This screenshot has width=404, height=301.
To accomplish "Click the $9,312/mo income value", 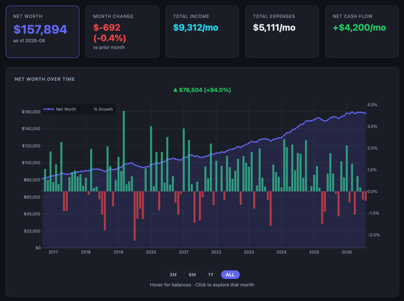I will pos(196,28).
